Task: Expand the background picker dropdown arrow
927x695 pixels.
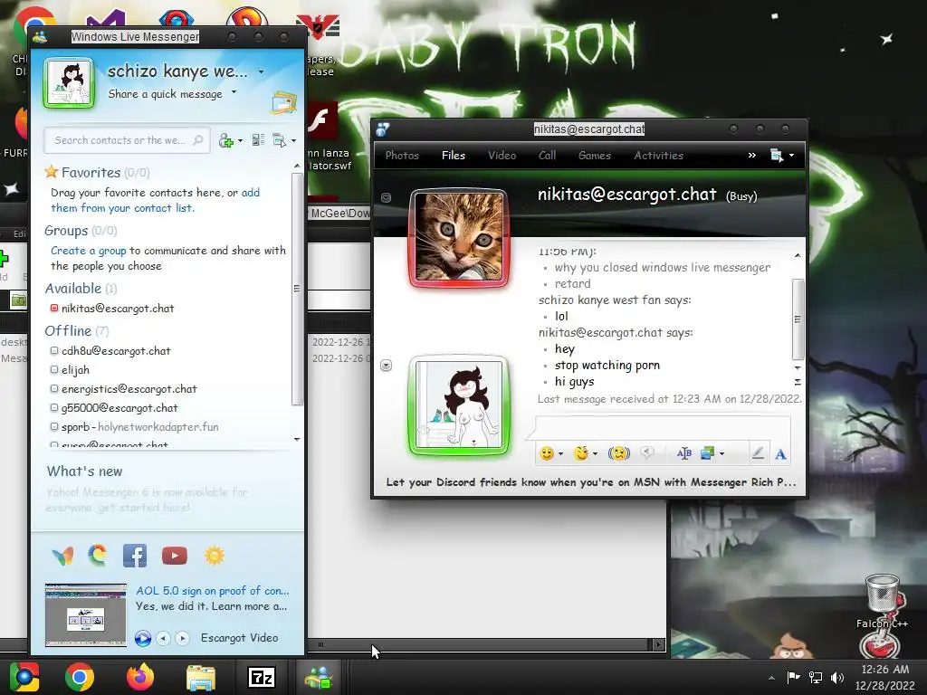Action: click(722, 454)
